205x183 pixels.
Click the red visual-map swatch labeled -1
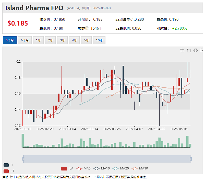6,171
